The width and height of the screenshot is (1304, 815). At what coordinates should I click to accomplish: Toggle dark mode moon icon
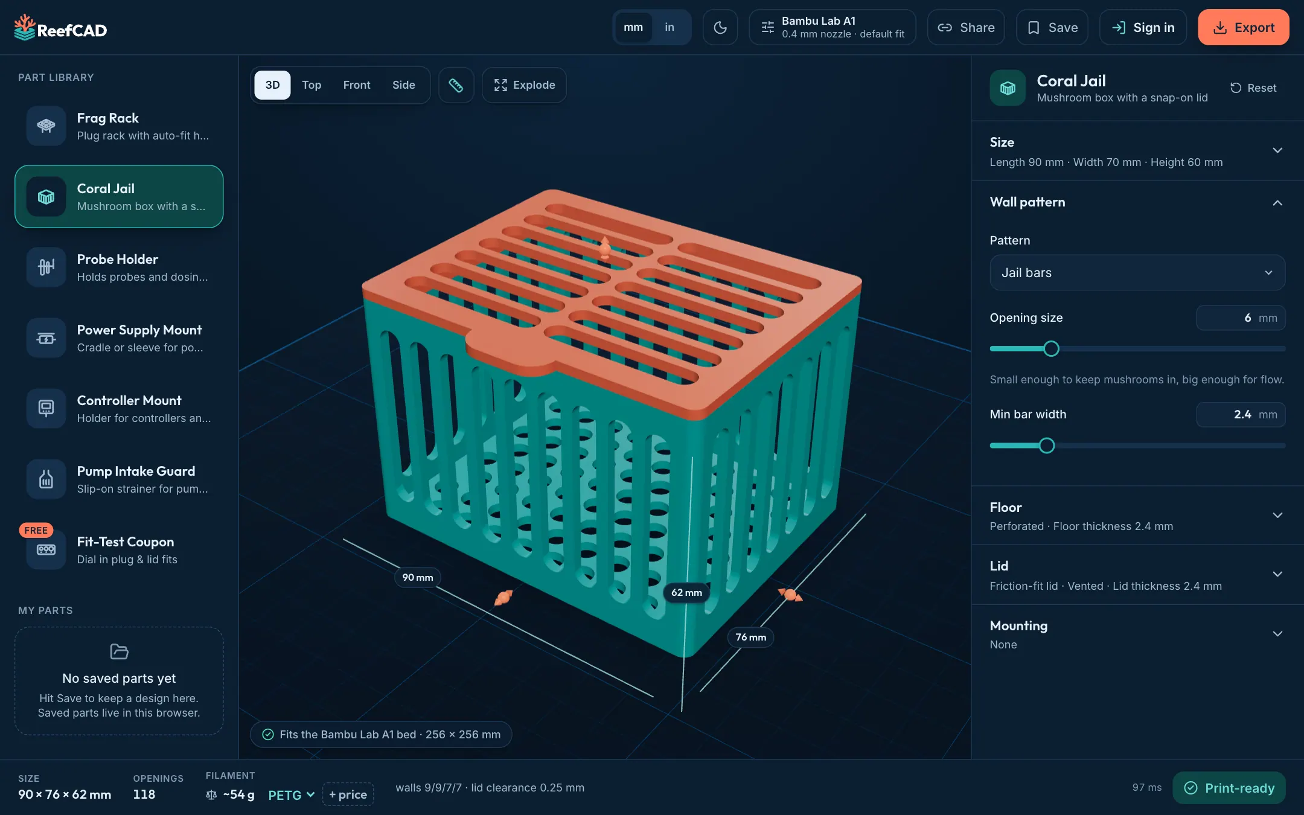coord(720,27)
